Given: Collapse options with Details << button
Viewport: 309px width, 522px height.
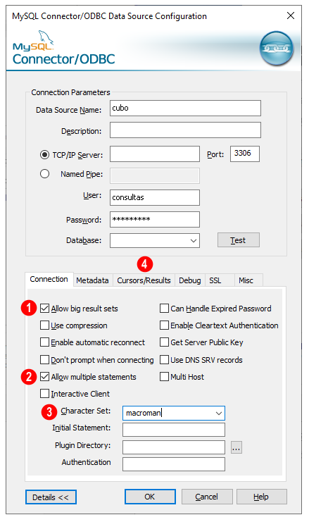Looking at the screenshot, I should [51, 497].
